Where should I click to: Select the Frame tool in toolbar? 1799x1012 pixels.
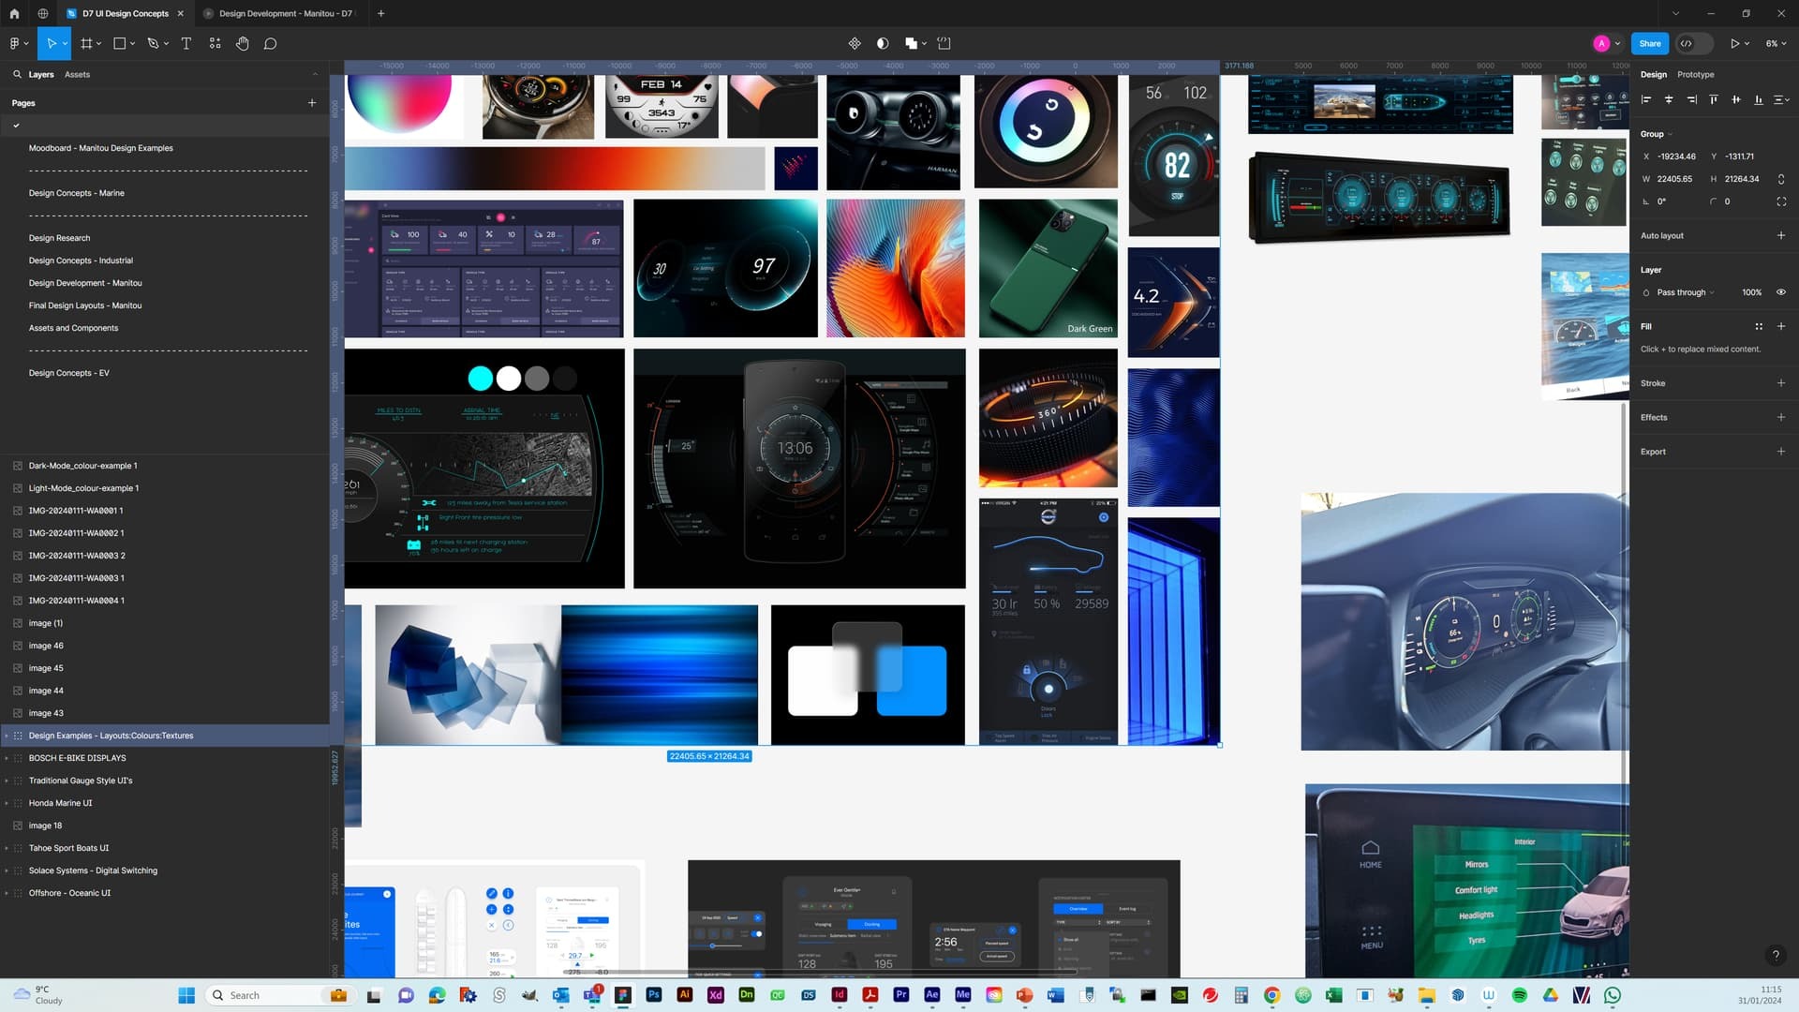click(85, 43)
